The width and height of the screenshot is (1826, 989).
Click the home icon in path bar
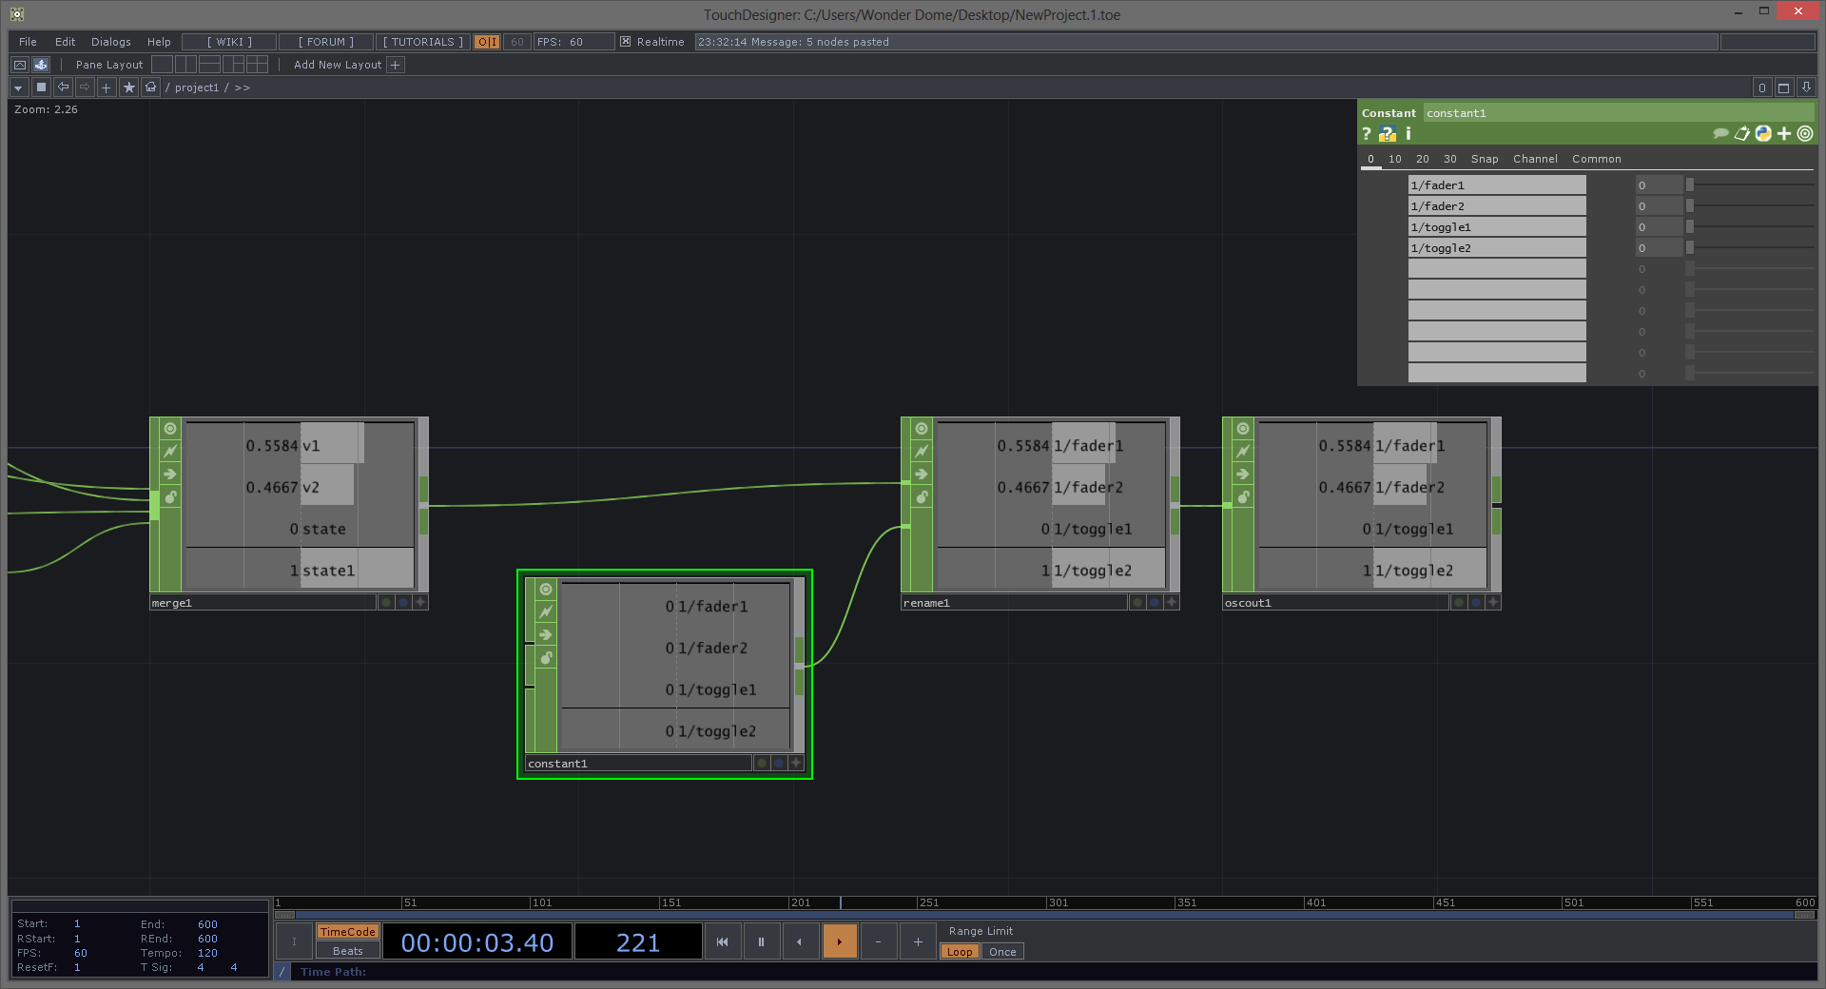(150, 87)
